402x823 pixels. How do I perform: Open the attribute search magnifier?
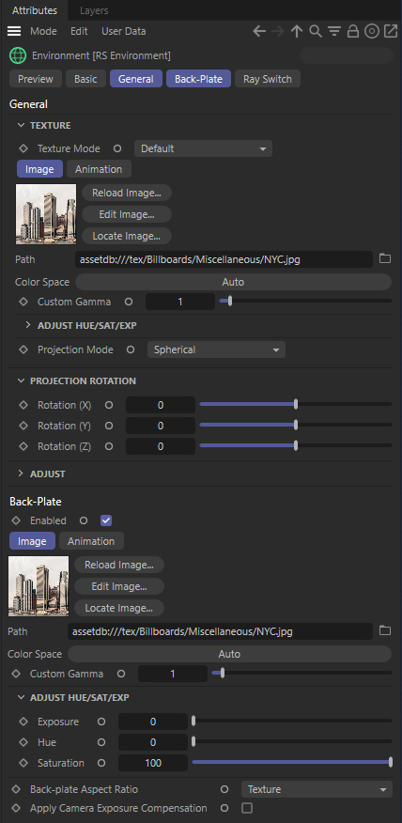pyautogui.click(x=316, y=32)
